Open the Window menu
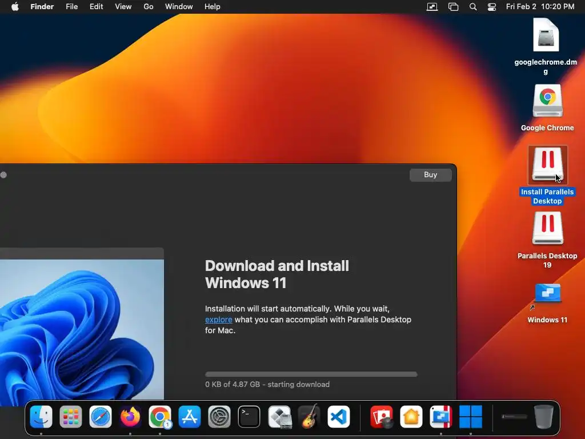This screenshot has width=585, height=439. coord(179,7)
